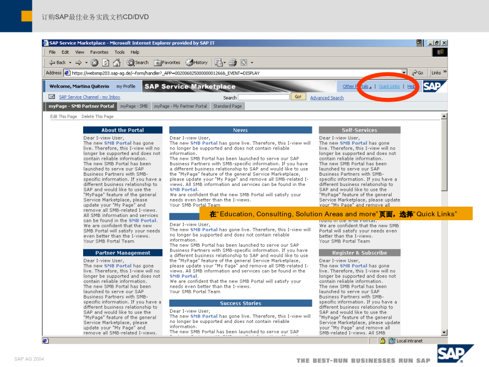The width and height of the screenshot is (489, 367).
Task: Open the Search pane in toolbar
Action: (x=137, y=63)
